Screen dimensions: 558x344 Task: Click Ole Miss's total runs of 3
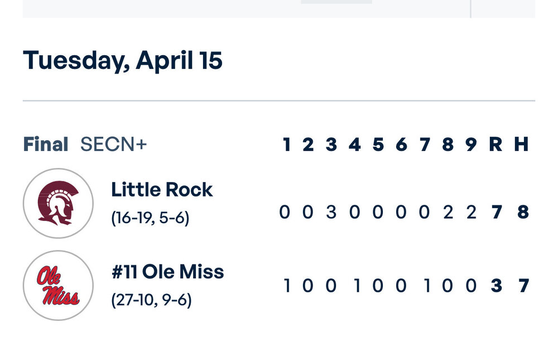496,286
